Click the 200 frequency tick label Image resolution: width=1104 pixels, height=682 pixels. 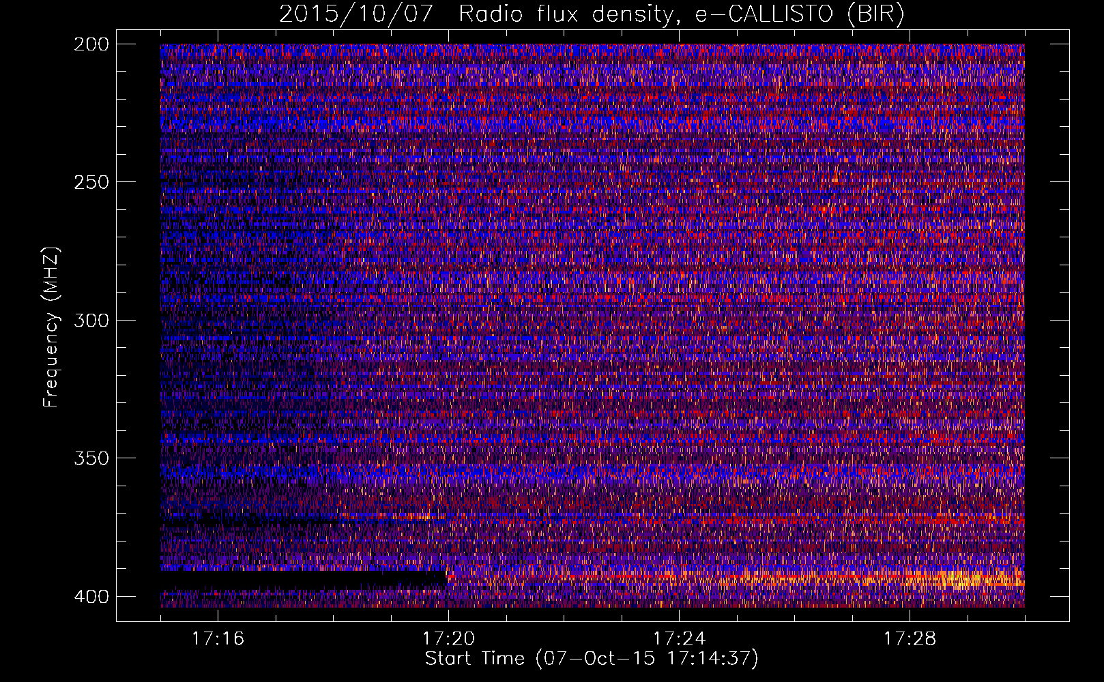91,44
